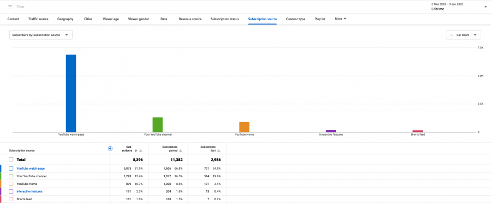Click the bar chart type icon
Viewport: 491px width, 204px height.
452,35
